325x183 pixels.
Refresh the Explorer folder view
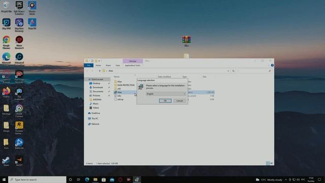[234, 71]
